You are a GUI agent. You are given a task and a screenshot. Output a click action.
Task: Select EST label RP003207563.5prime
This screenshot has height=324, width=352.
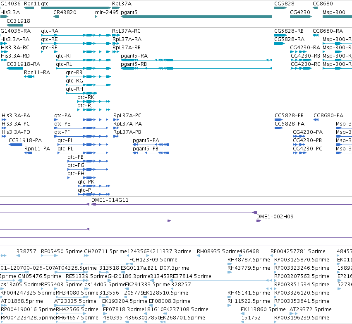302,276
